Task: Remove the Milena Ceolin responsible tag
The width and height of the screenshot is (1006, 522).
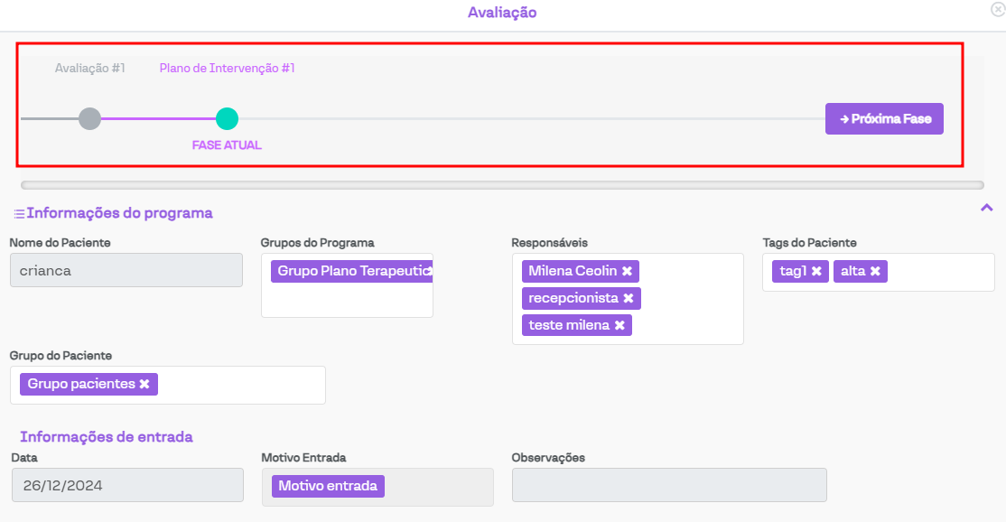Action: point(627,271)
